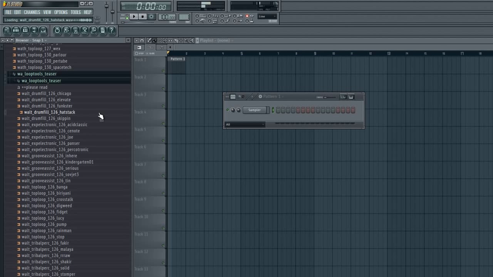This screenshot has height=277, width=493.
Task: Open the EDIT menu
Action: [18, 12]
